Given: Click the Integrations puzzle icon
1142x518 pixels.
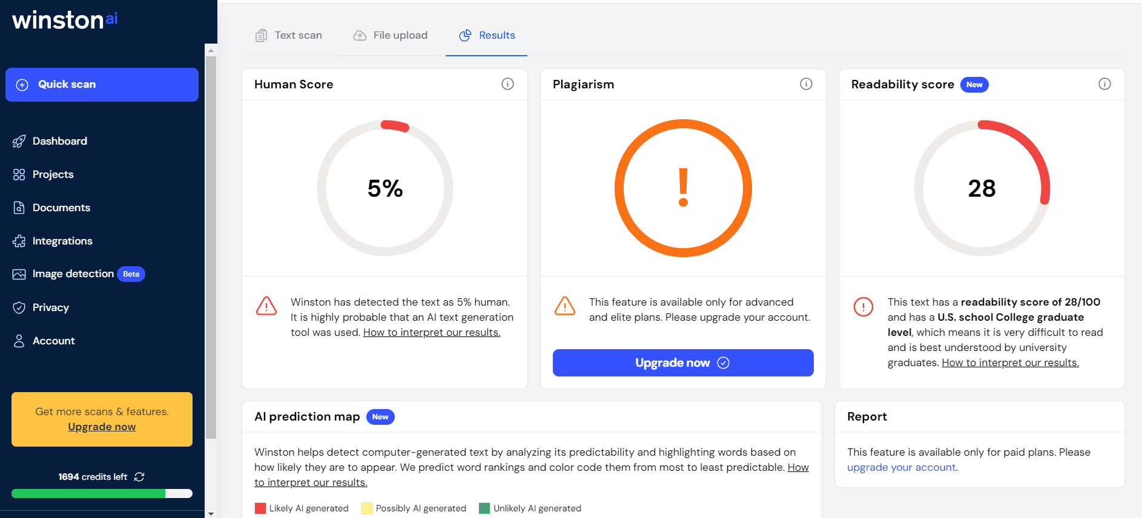Looking at the screenshot, I should coord(19,241).
